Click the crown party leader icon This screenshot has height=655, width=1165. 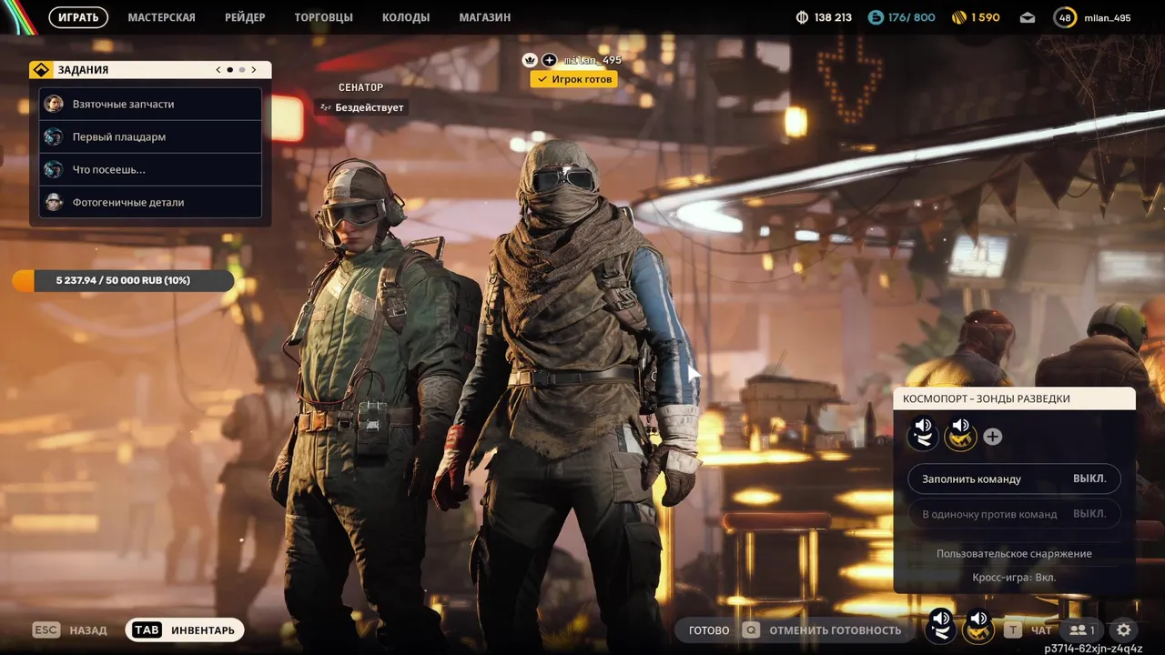point(530,60)
